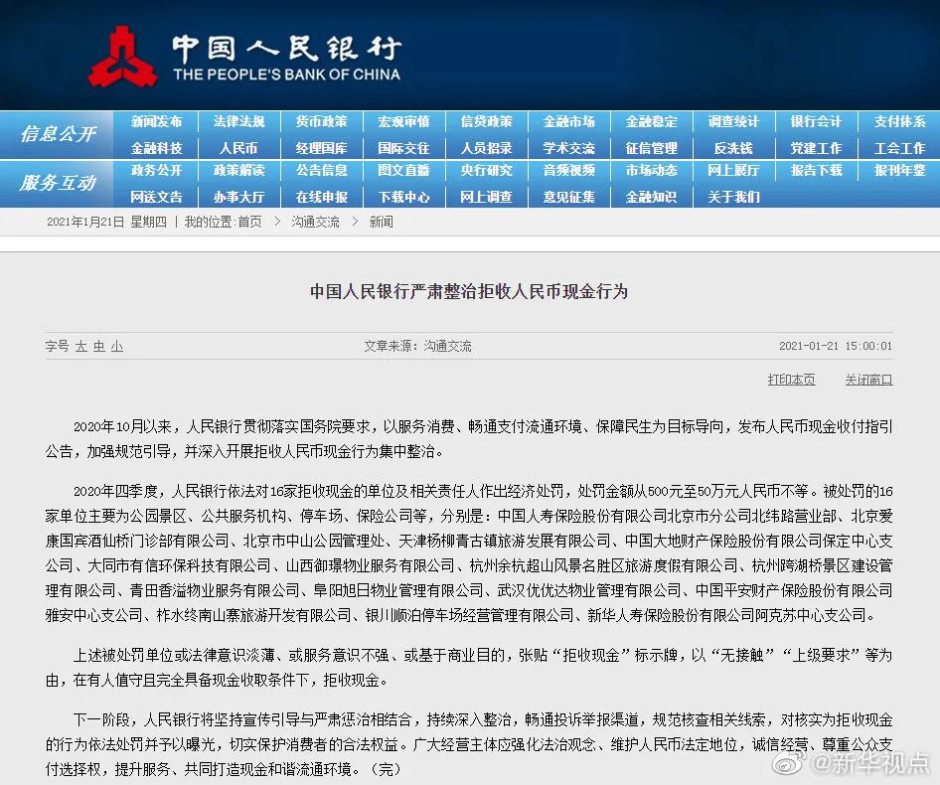Select 学术交流 in navigation
Screen dimensions: 940x785
coord(569,148)
